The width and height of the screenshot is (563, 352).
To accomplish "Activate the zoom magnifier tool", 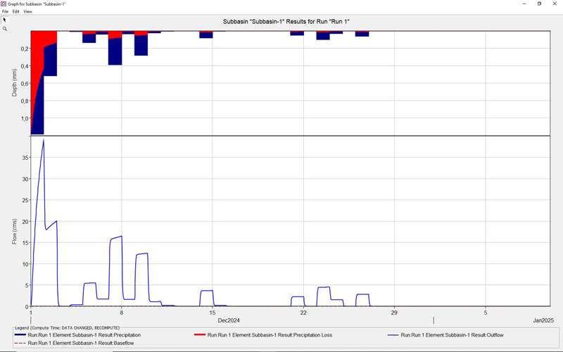I will point(4,29).
